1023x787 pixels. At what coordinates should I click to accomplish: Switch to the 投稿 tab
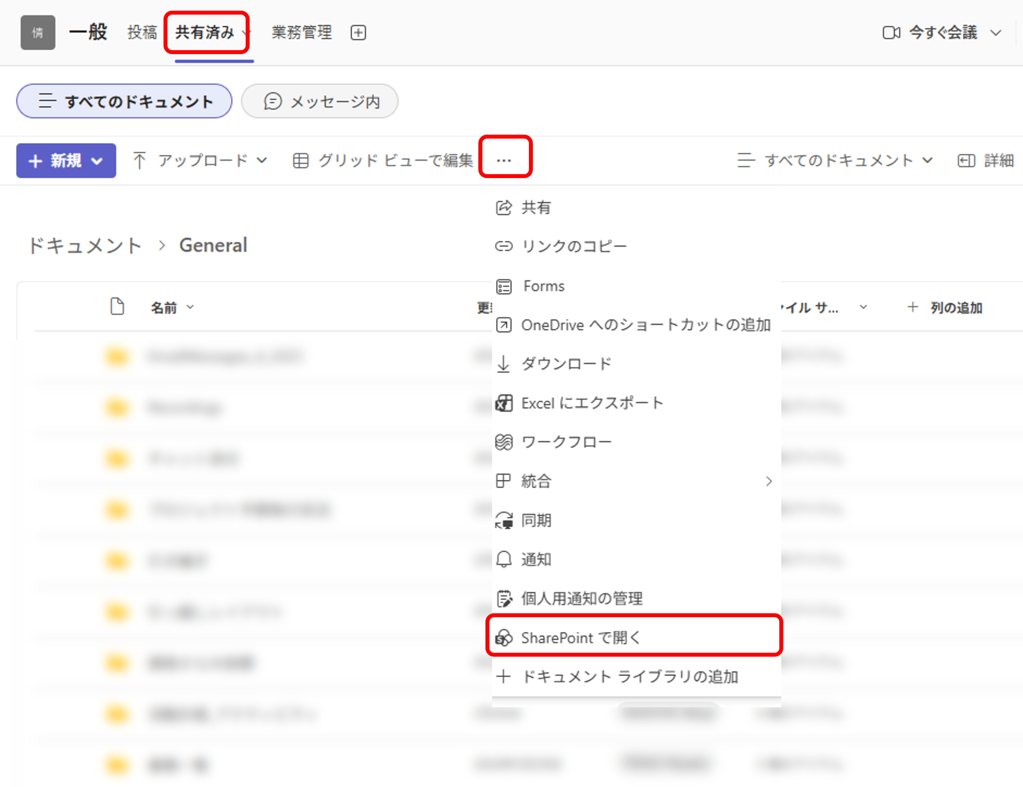(143, 32)
